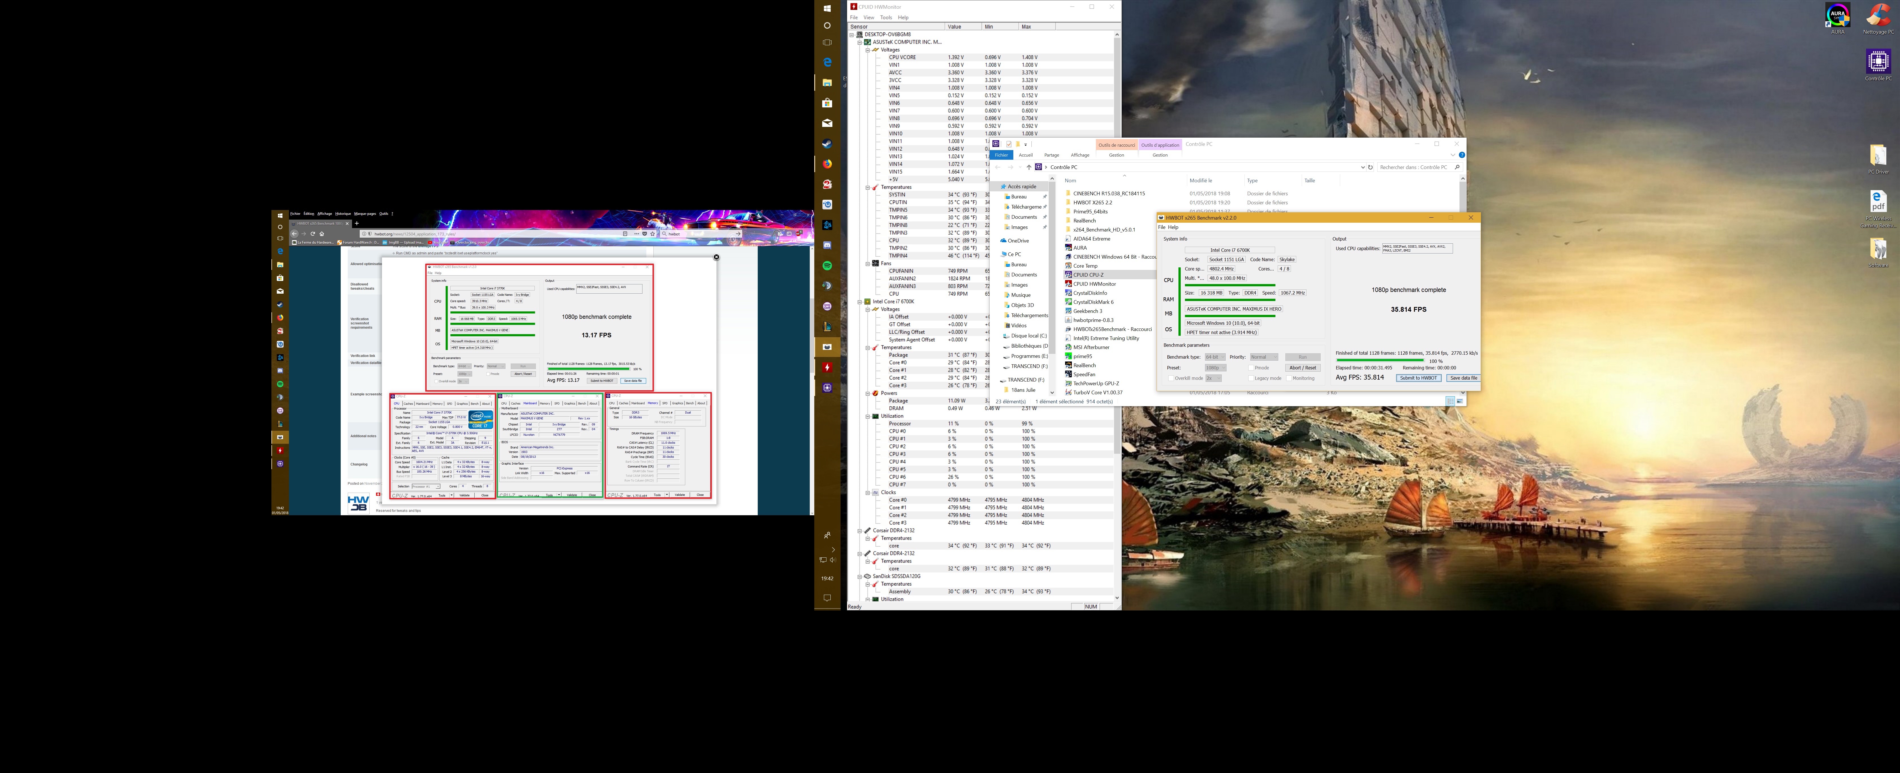Open Software desktop icon
Screen dimensions: 1900x773
[x=1878, y=253]
